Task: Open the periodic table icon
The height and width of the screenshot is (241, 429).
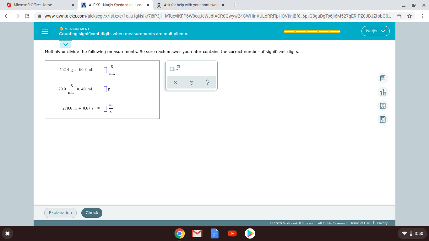Action: [383, 106]
